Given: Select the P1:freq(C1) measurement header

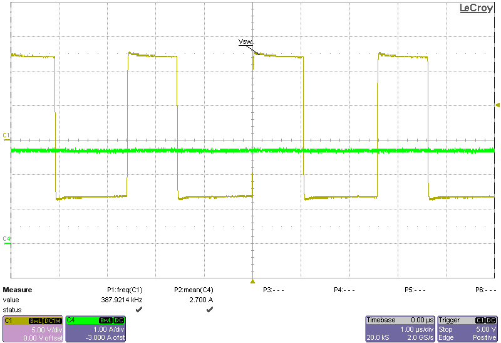Looking at the screenshot, I should point(125,290).
